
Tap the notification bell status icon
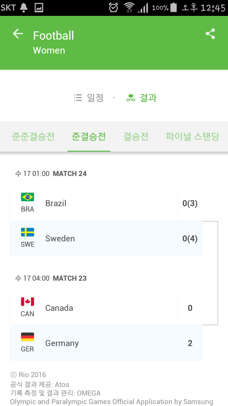(x=24, y=8)
